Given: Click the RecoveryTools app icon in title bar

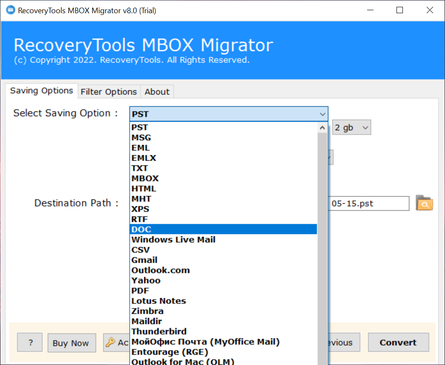Looking at the screenshot, I should coord(11,10).
